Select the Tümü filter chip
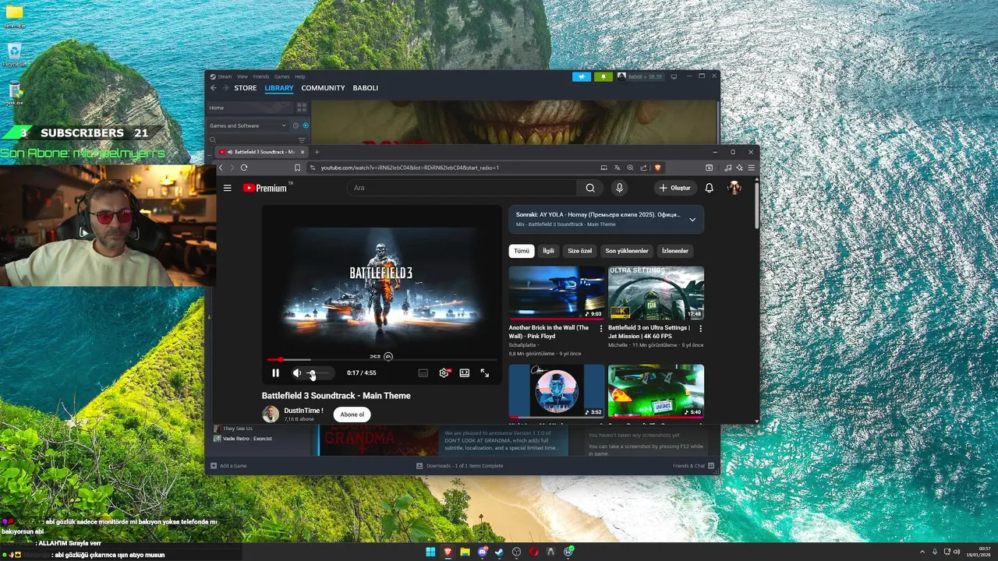The height and width of the screenshot is (561, 998). point(522,251)
